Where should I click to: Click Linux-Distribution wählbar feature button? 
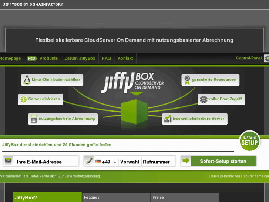tap(52, 80)
